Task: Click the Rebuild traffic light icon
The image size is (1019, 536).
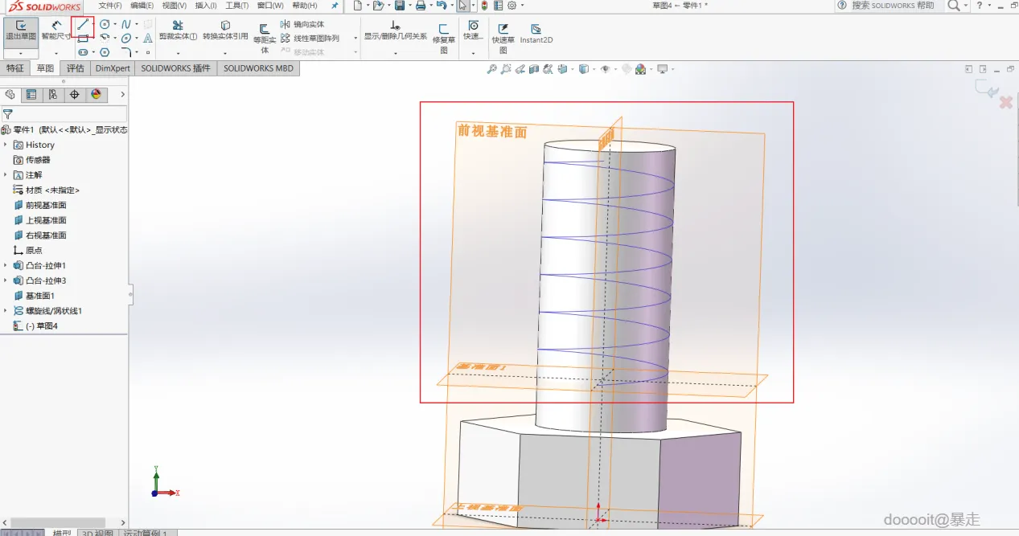Action: point(484,6)
